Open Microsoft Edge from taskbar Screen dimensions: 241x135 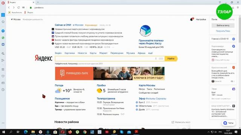[x=26, y=132]
